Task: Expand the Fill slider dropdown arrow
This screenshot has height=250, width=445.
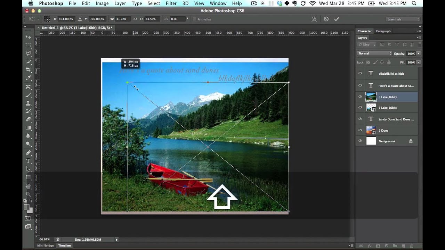Action: (x=418, y=62)
